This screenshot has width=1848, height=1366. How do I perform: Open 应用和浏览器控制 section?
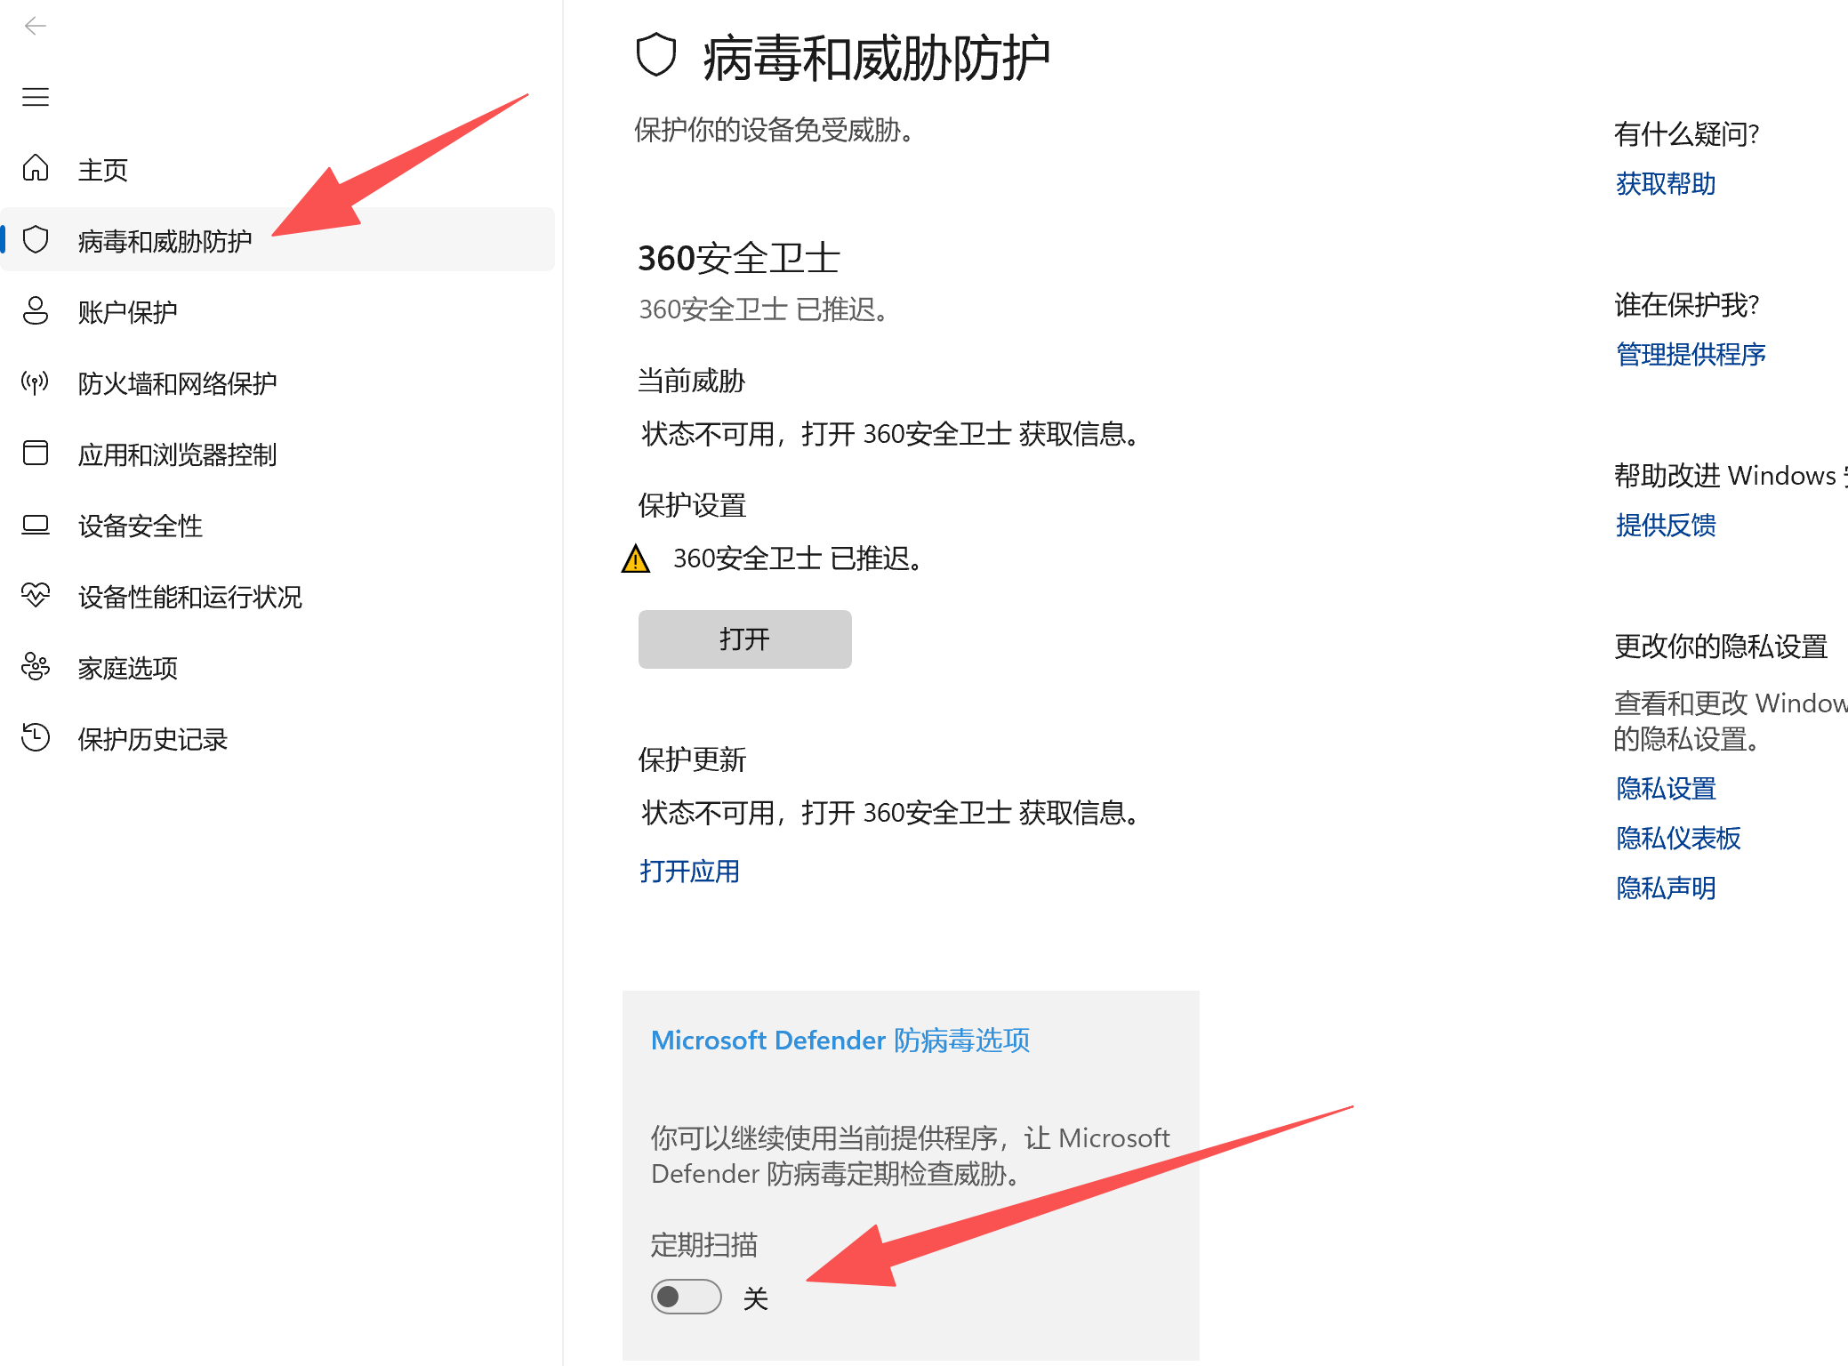277,454
